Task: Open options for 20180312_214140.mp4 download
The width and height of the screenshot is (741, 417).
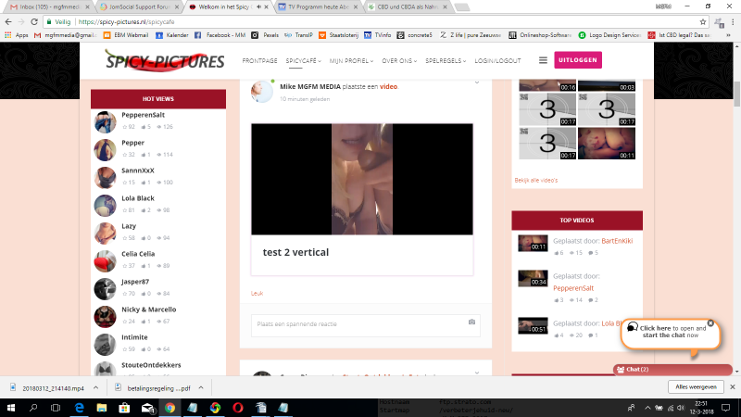Action: (x=96, y=387)
